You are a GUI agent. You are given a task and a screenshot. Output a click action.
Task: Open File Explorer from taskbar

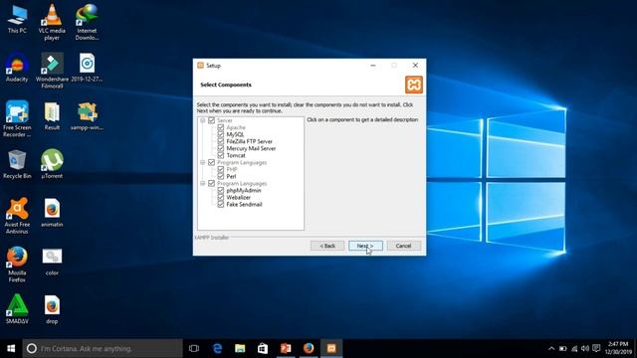[240, 349]
